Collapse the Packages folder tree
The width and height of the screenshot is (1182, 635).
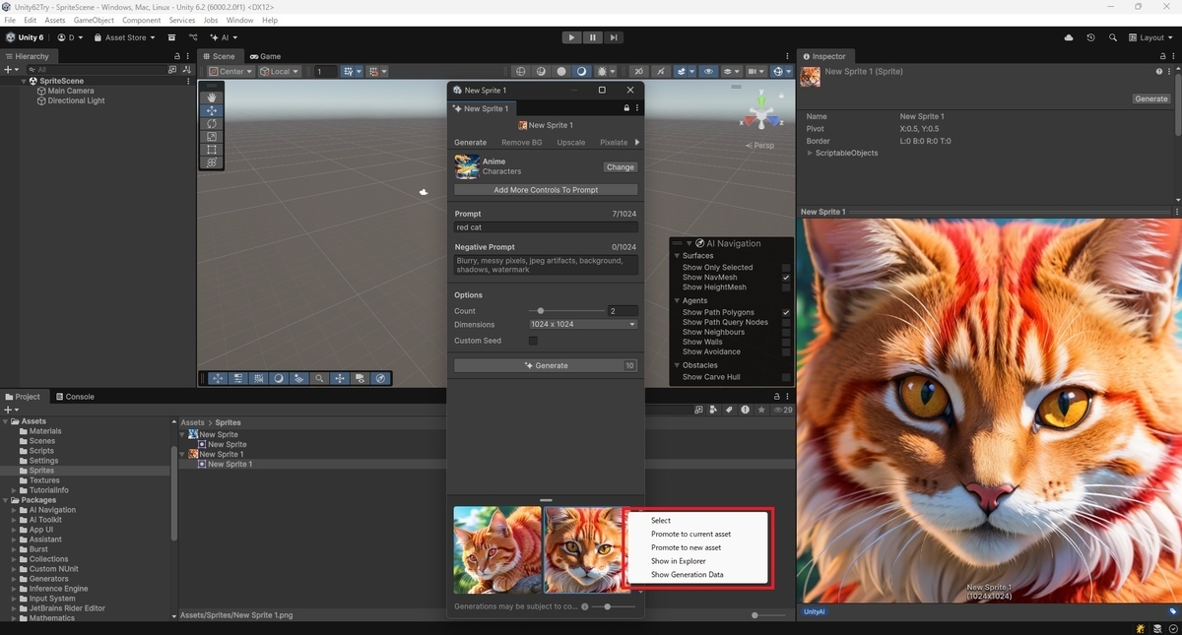coord(6,500)
